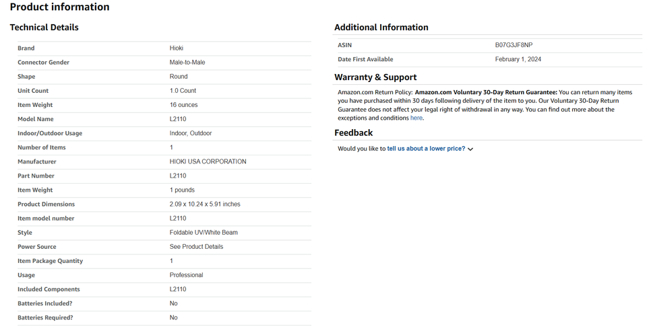The height and width of the screenshot is (335, 647).
Task: Click the 'Round' shape value
Action: [179, 77]
